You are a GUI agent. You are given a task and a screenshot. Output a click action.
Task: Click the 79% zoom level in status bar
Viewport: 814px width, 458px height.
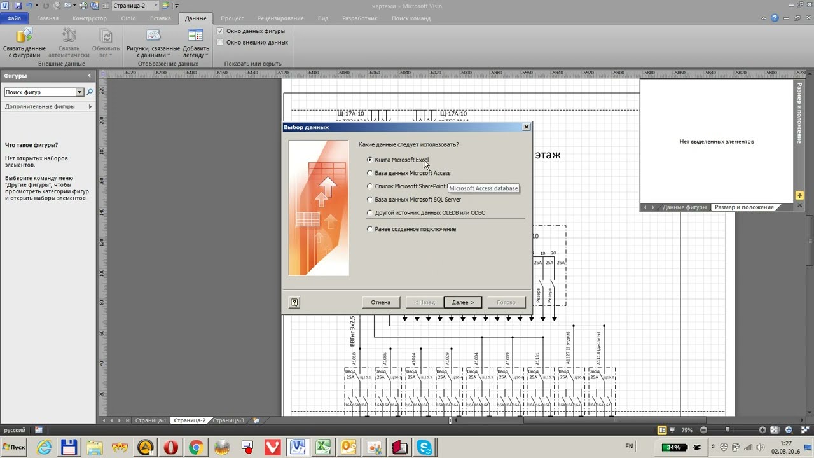[687, 430]
